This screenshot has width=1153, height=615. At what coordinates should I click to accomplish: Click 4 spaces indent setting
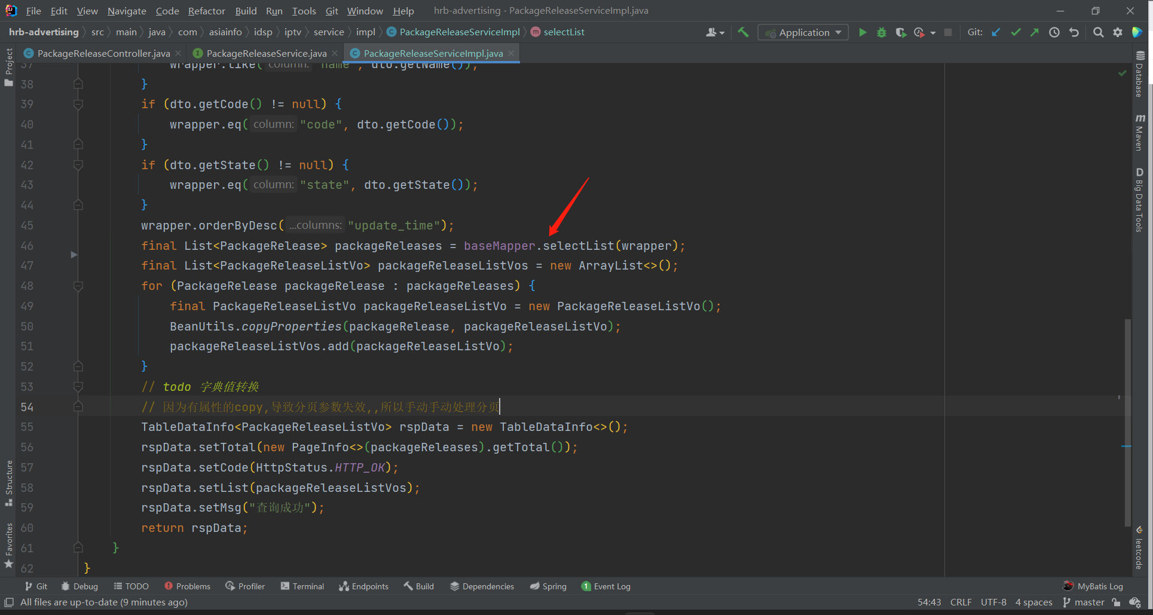[1033, 602]
